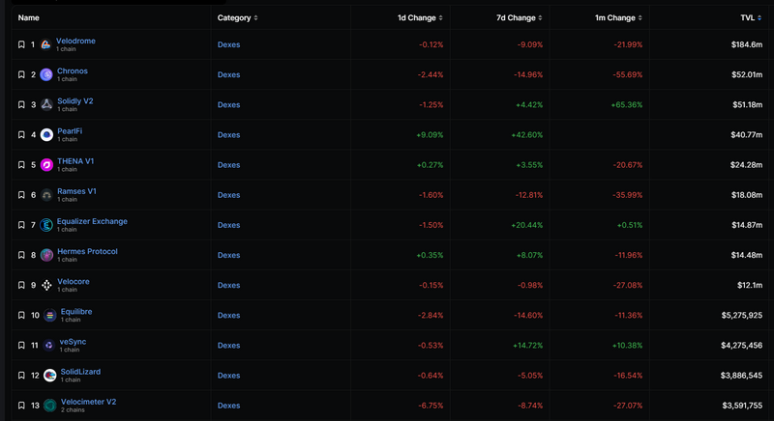Click the veSync logo icon
Screen dimensions: 774x421
click(49, 345)
